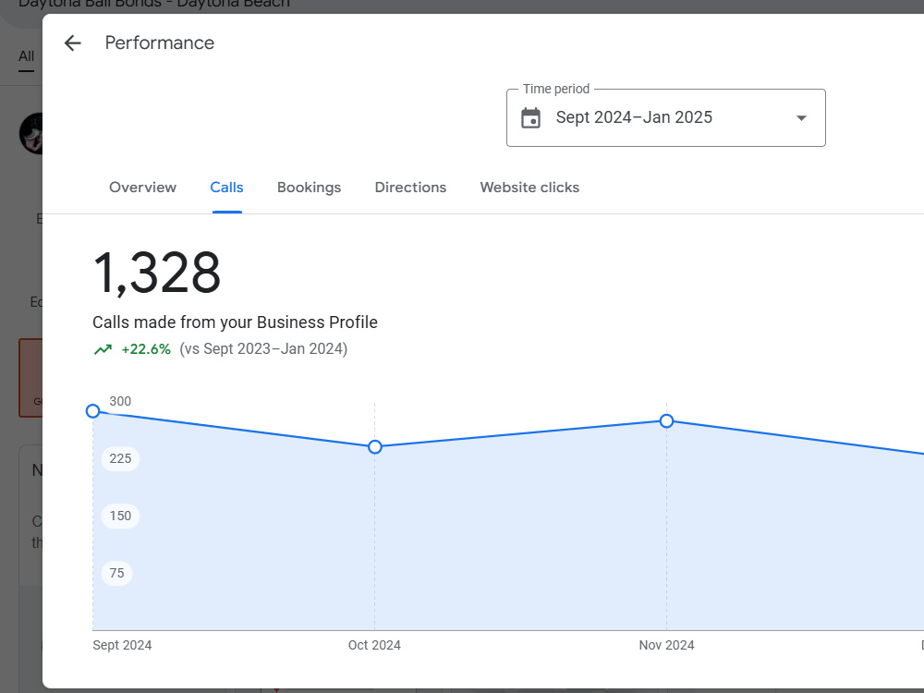The image size is (924, 693).
Task: Click the Nov 2024 x-axis label
Action: [x=666, y=645]
